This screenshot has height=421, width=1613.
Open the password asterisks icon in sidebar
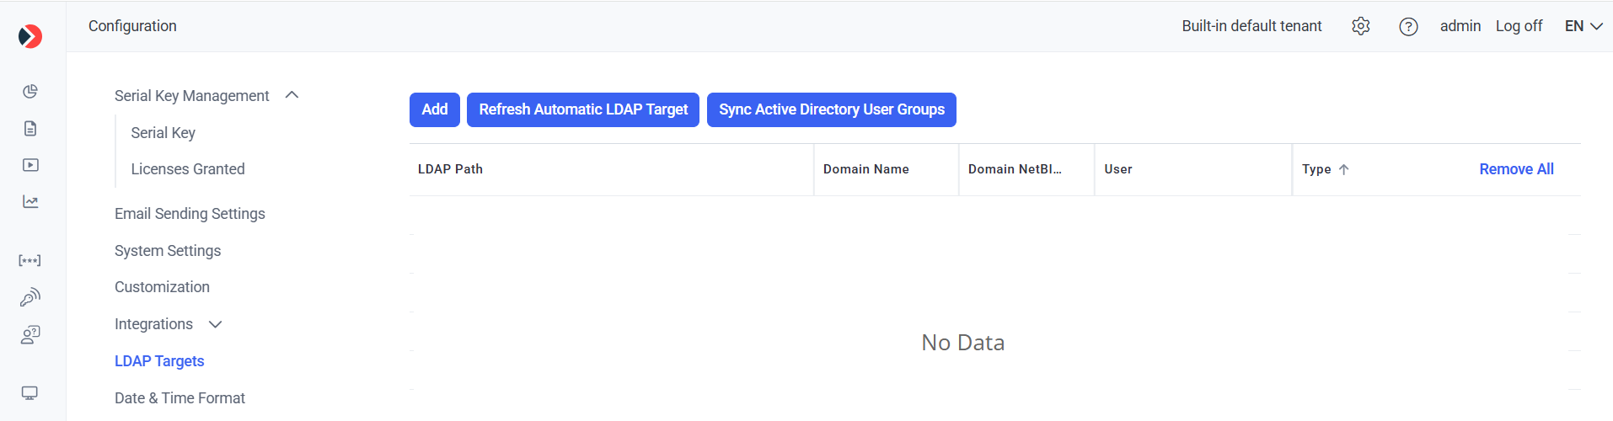coord(30,261)
